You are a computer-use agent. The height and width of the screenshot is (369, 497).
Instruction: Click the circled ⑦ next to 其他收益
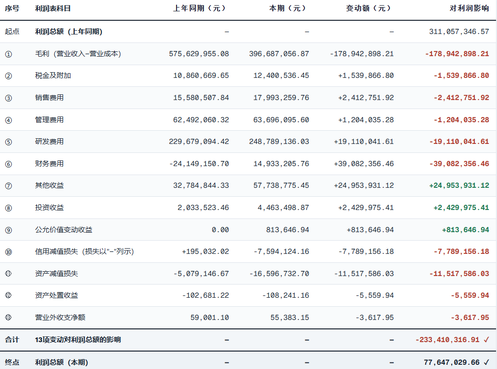(8, 186)
